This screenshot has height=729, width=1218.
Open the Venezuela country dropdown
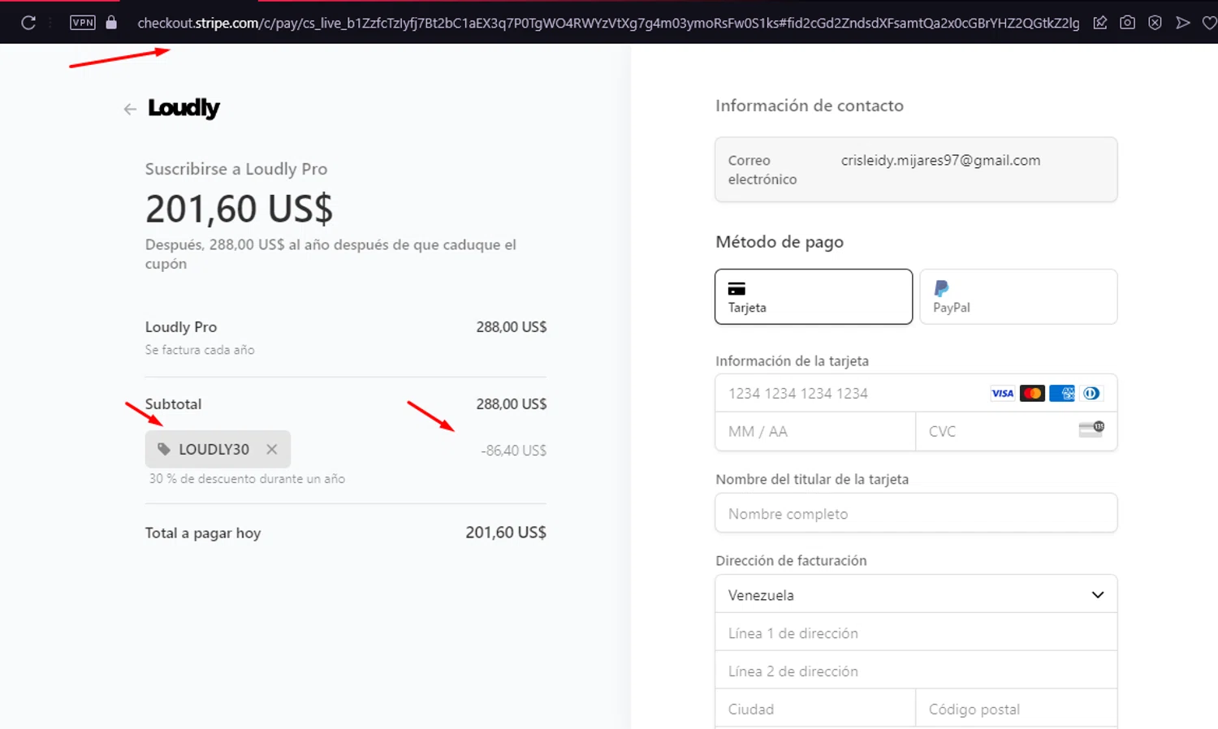point(916,594)
